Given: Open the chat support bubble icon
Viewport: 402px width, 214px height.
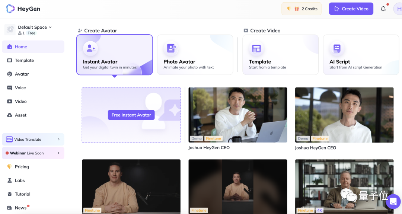Looking at the screenshot, I should 393,202.
